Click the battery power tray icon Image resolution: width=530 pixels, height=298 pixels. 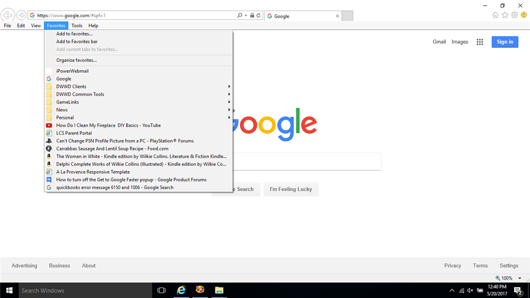[x=480, y=290]
